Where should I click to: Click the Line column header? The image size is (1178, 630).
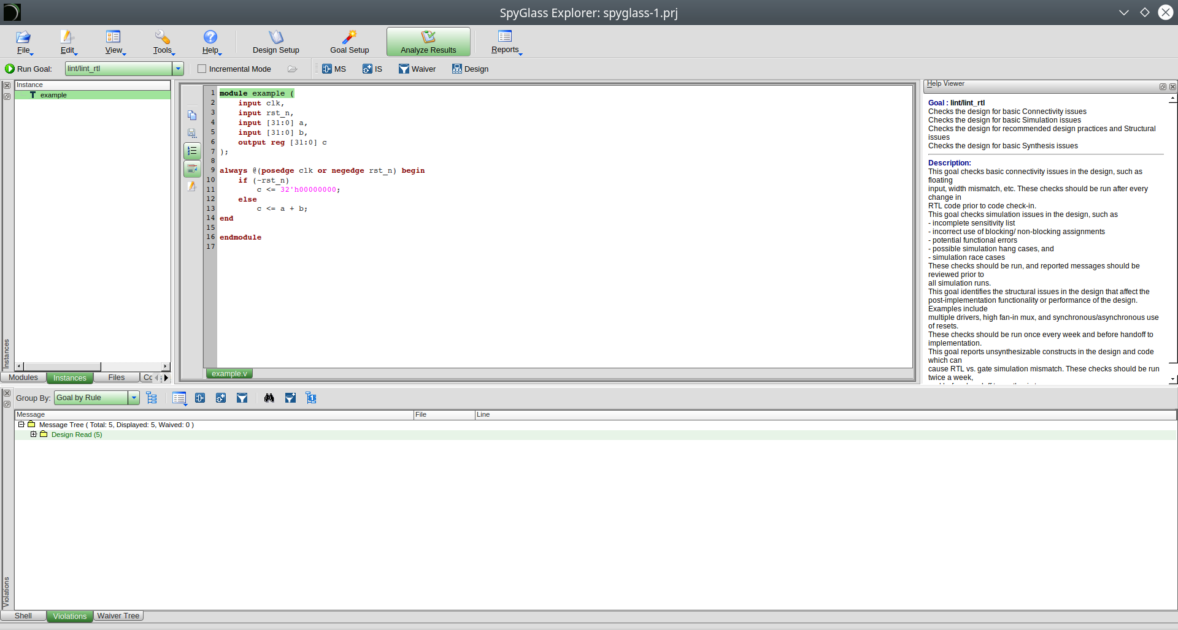pos(826,415)
